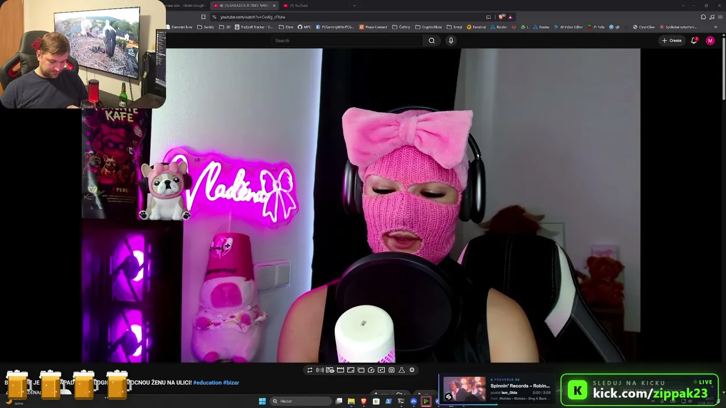Open File Explorer from the taskbar
The image size is (726, 408).
point(351,401)
